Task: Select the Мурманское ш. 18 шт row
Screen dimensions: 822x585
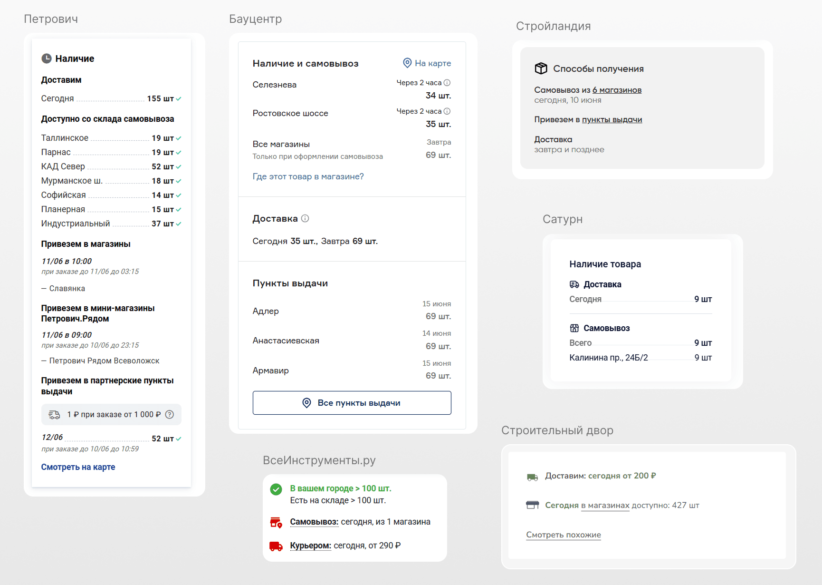Action: click(x=111, y=181)
